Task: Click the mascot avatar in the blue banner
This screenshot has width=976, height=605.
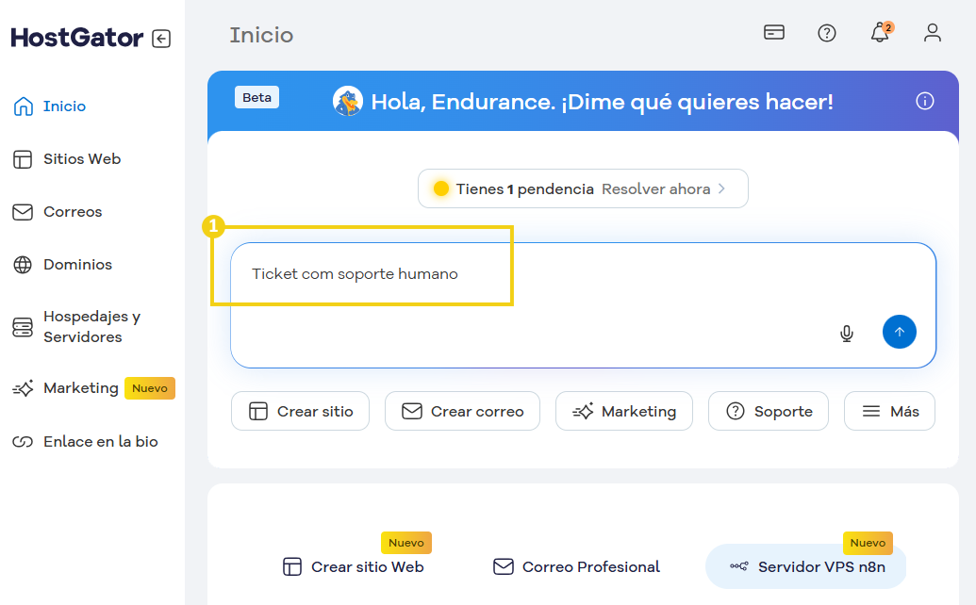Action: pos(347,100)
